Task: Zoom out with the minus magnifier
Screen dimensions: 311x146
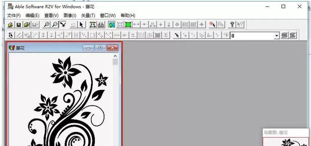Action: tap(55, 25)
